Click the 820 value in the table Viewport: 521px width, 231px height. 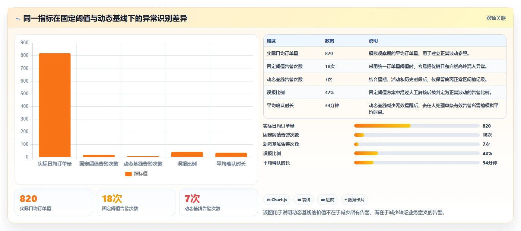329,54
